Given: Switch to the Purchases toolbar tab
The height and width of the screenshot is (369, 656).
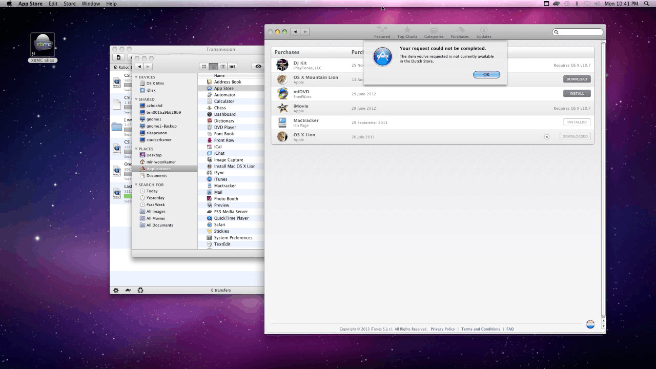Looking at the screenshot, I should [x=460, y=33].
